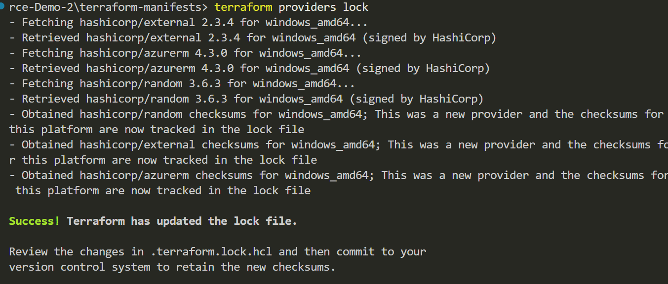The width and height of the screenshot is (668, 284).
Task: Click the 'terraform providers lock' command text
Action: tap(291, 7)
